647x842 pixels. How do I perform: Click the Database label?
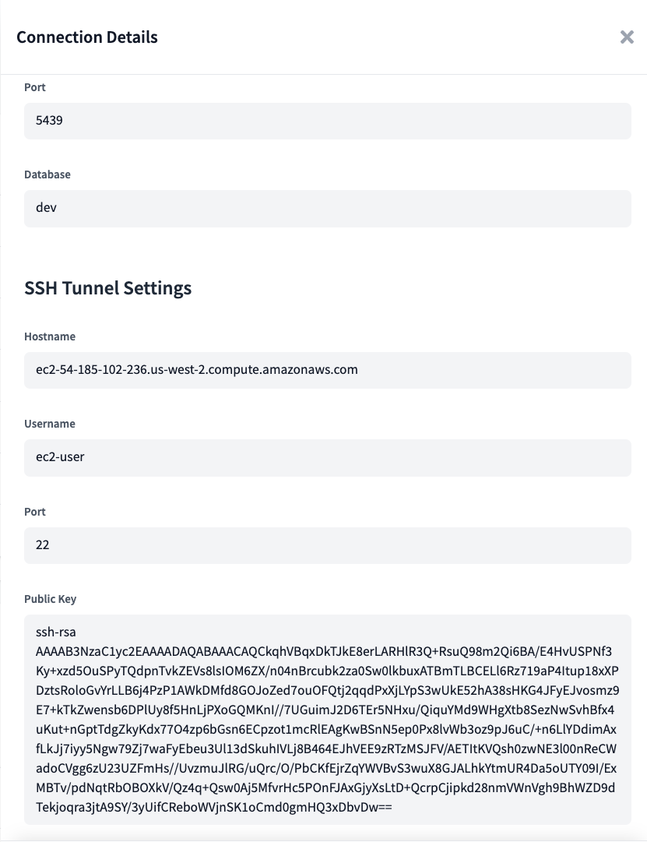tap(47, 174)
